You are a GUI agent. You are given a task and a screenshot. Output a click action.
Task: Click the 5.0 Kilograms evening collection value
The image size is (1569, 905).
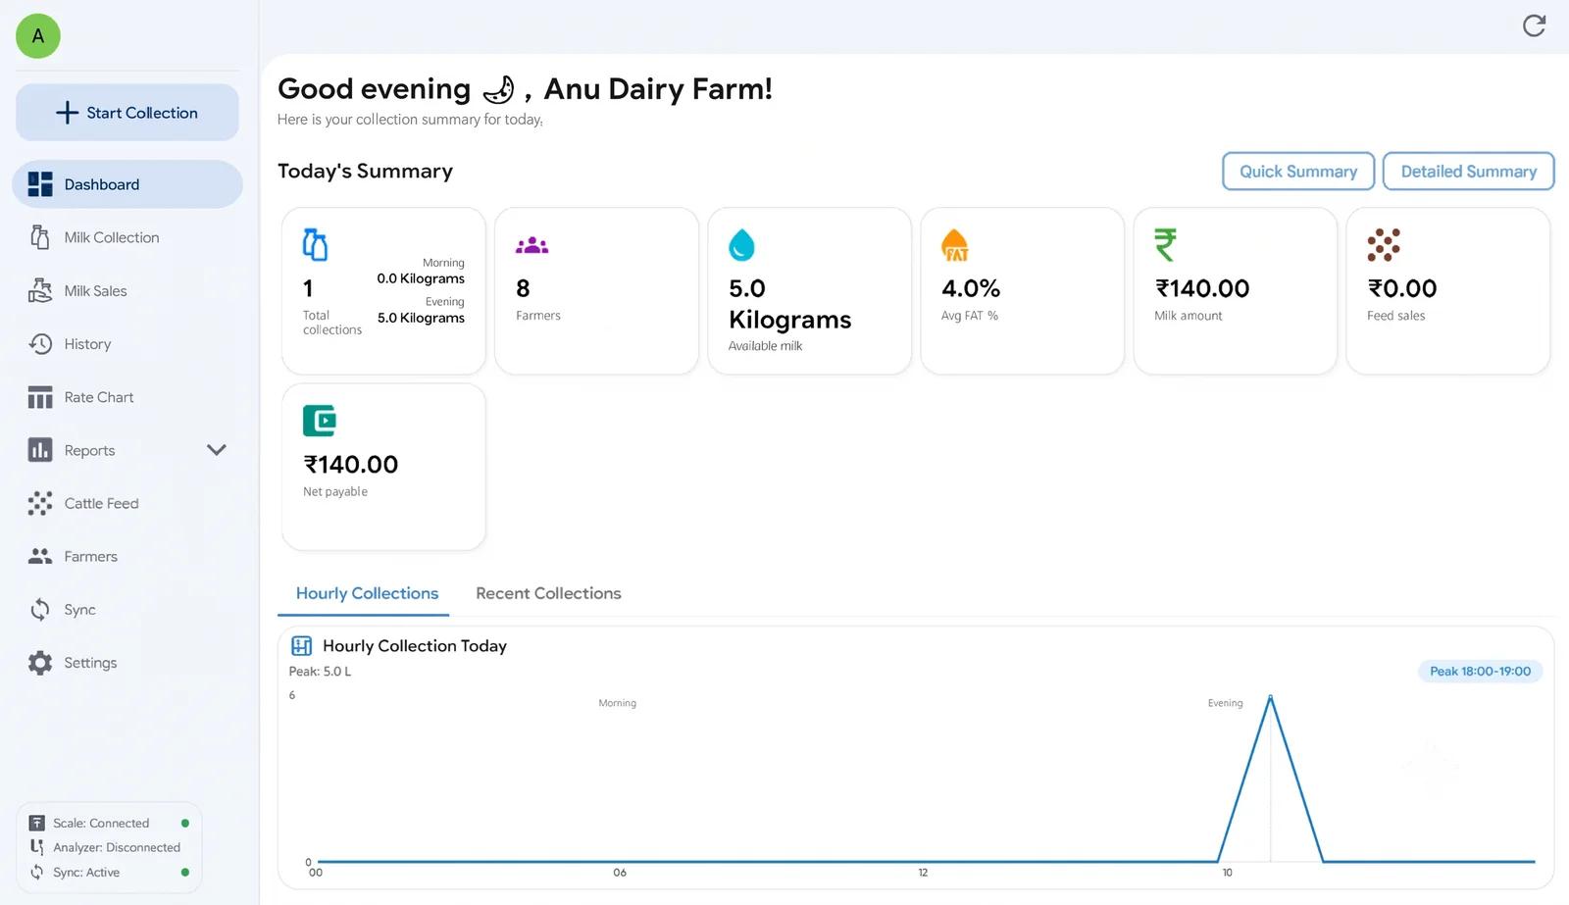(x=421, y=318)
